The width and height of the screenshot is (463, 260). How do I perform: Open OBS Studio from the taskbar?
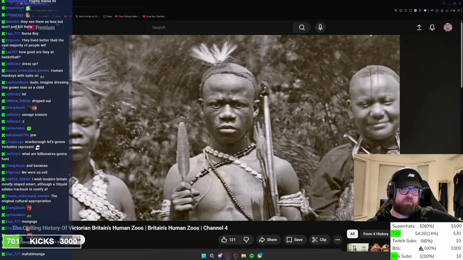pyautogui.click(x=236, y=256)
